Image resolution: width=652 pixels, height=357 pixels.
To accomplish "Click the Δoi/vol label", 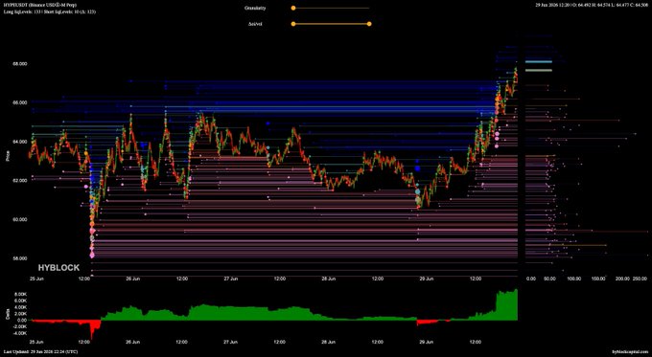I will coord(255,24).
